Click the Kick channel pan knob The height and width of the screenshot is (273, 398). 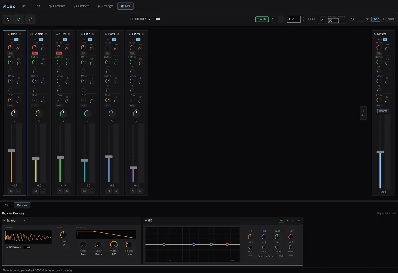tap(14, 113)
